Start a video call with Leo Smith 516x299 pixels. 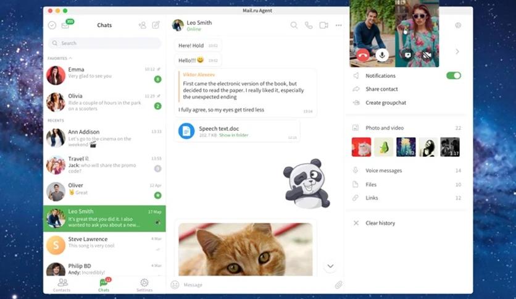tap(324, 25)
